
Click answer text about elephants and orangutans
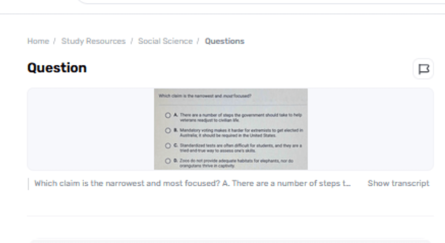[236, 163]
